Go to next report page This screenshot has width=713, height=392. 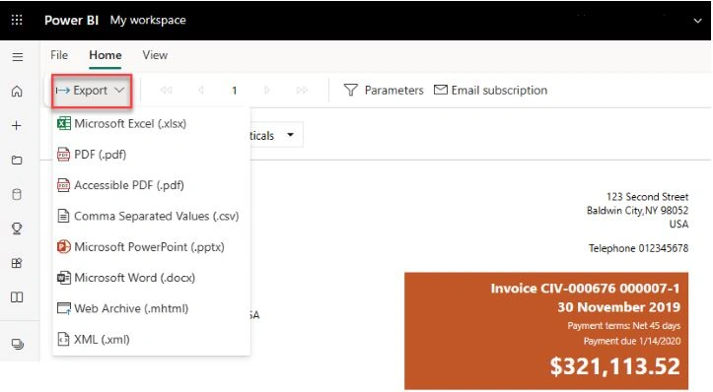(x=267, y=91)
